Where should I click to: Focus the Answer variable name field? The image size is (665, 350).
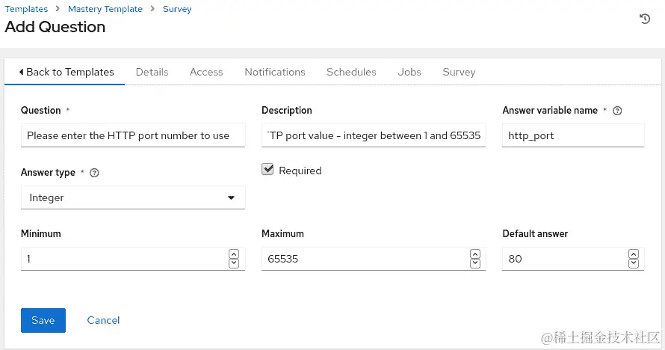[573, 135]
